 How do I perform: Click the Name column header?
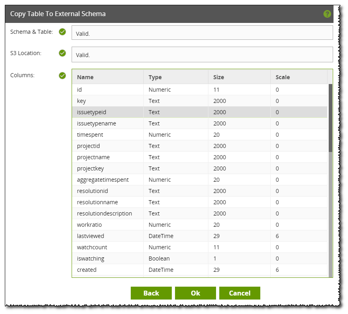tap(108, 77)
